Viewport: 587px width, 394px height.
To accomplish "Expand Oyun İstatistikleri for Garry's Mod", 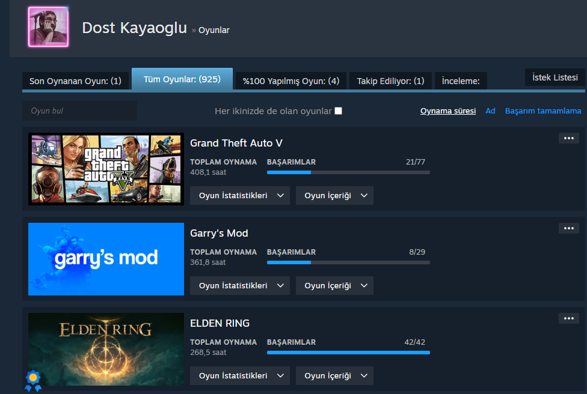I will [x=240, y=286].
